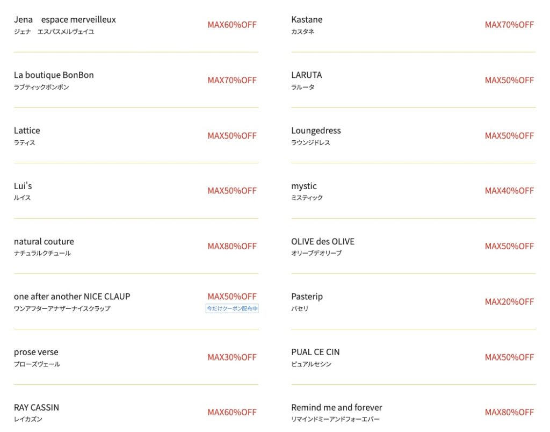
Task: Click the coupon badge under NICE CLAUP discount
Action: click(x=232, y=308)
